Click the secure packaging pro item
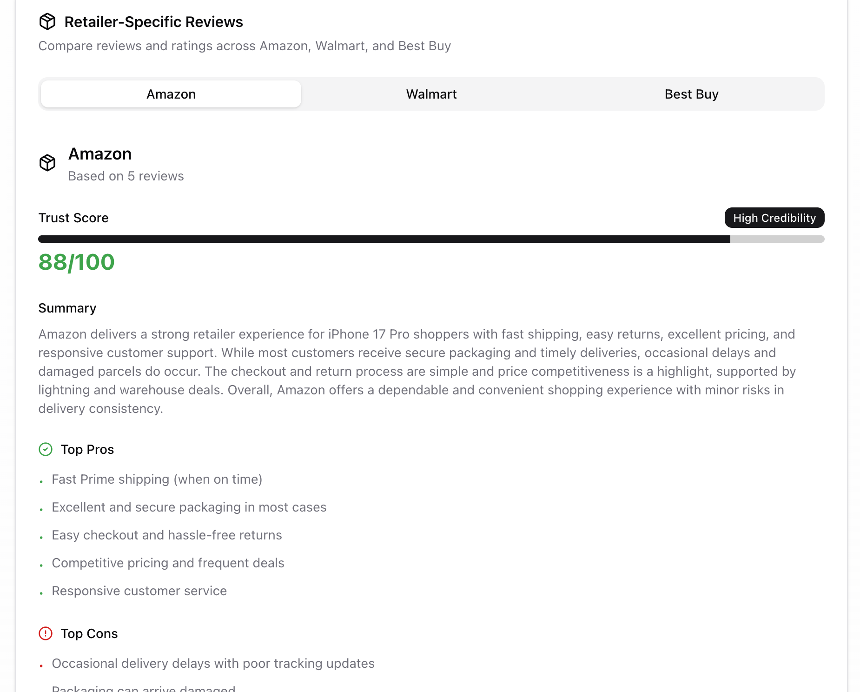The image size is (860, 692). coord(189,507)
